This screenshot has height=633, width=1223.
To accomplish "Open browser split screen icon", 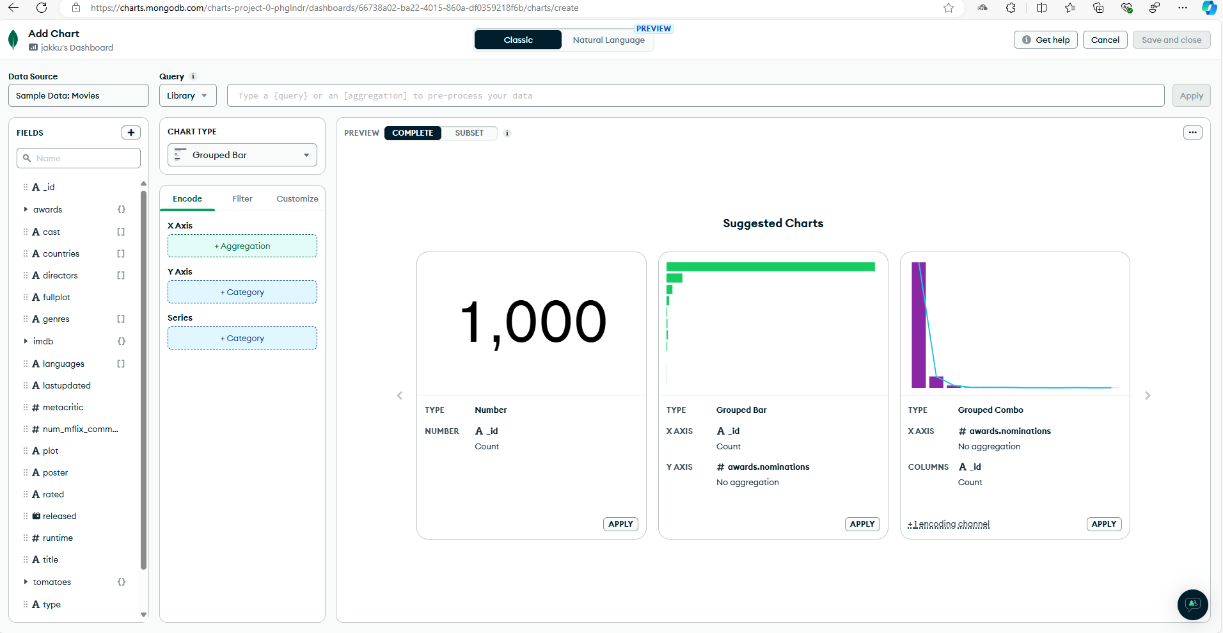I will (1041, 8).
